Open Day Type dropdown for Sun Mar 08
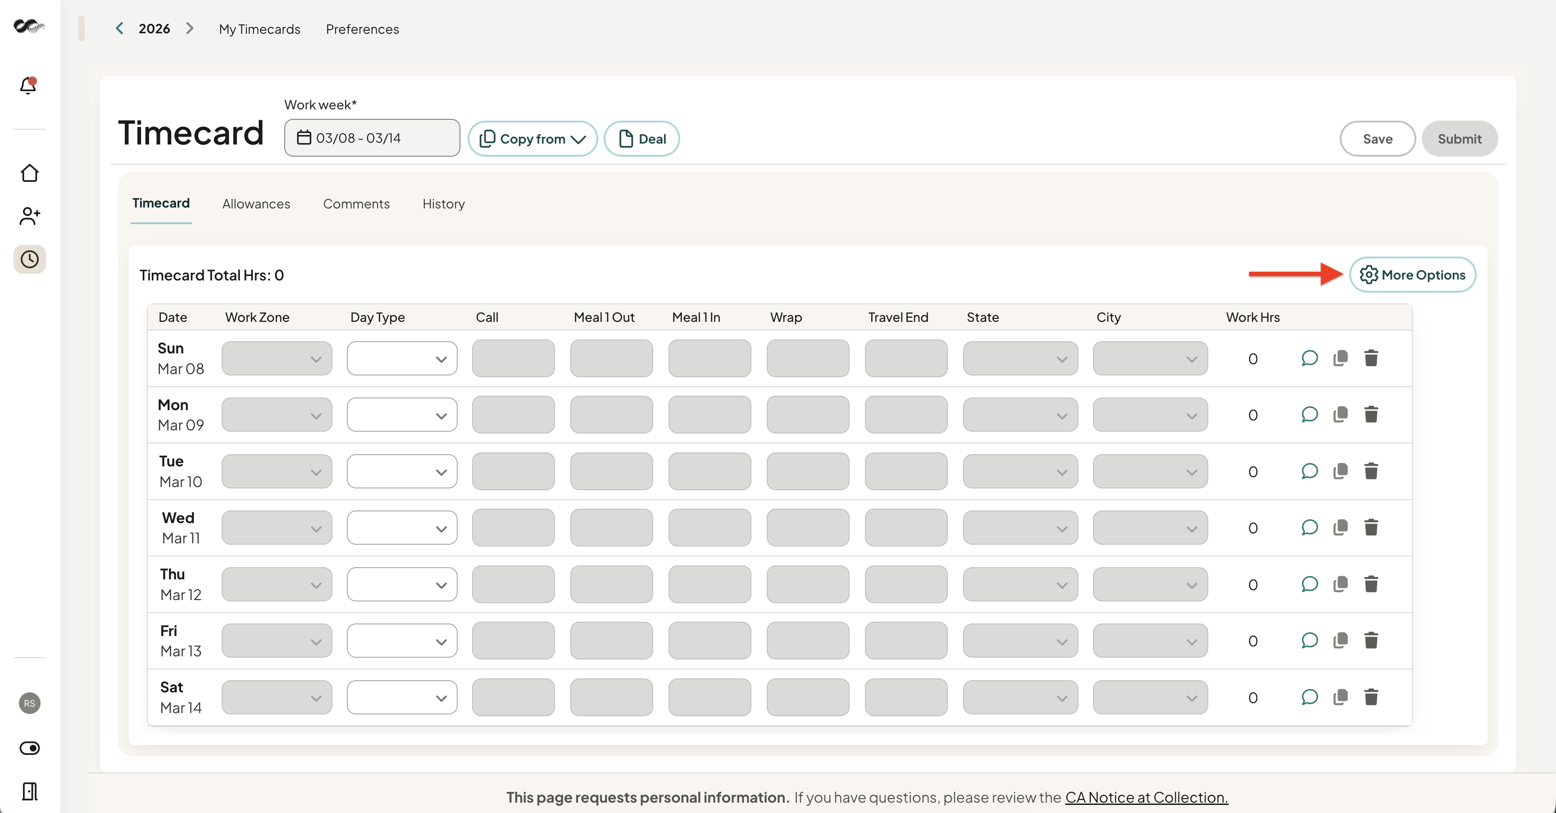This screenshot has width=1556, height=813. 402,358
